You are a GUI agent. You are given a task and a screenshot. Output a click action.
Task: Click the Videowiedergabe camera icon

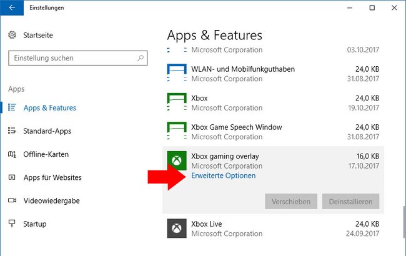pyautogui.click(x=12, y=200)
